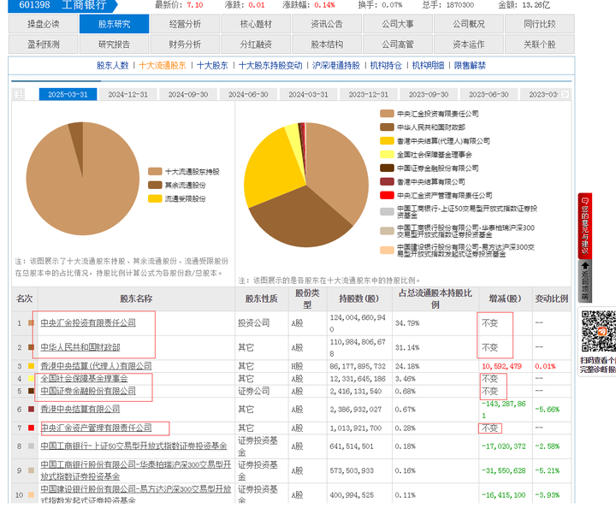Jump to 十大股东 section link
The image size is (616, 514).
[212, 66]
